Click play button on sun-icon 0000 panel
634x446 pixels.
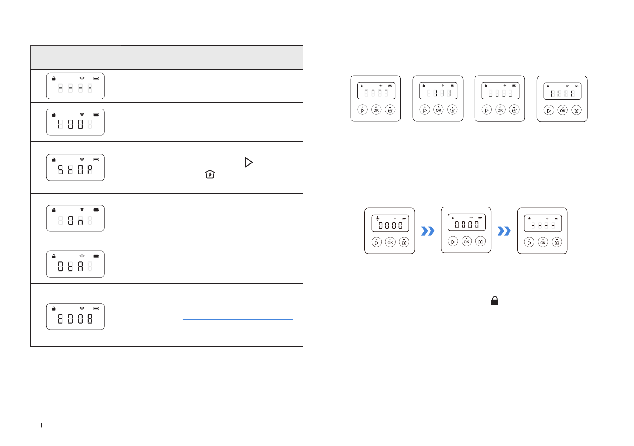(377, 243)
